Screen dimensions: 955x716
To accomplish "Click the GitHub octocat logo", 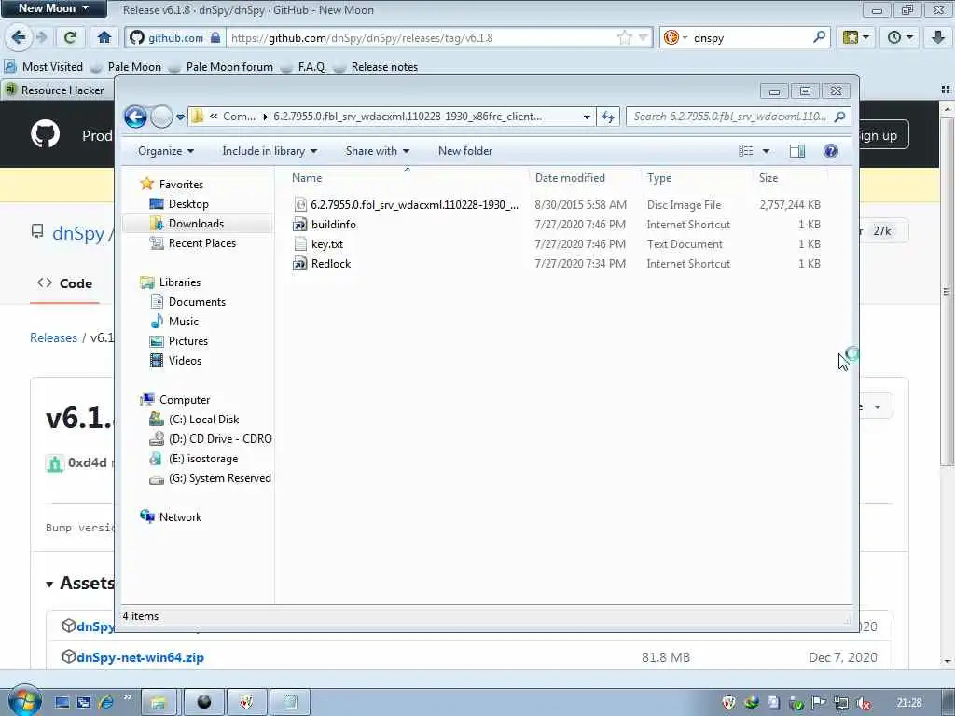I will tap(45, 134).
